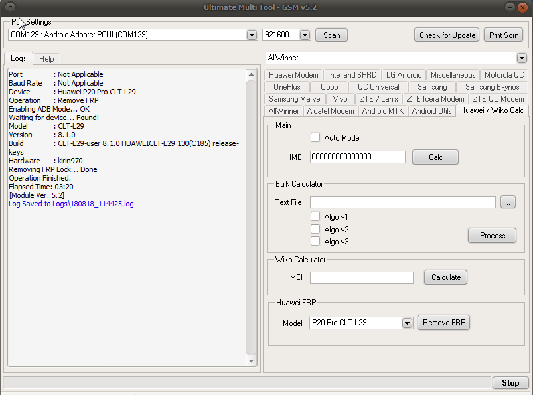Screen dimensions: 533x395
Task: Click the log scrollbar up arrow
Action: click(x=251, y=74)
